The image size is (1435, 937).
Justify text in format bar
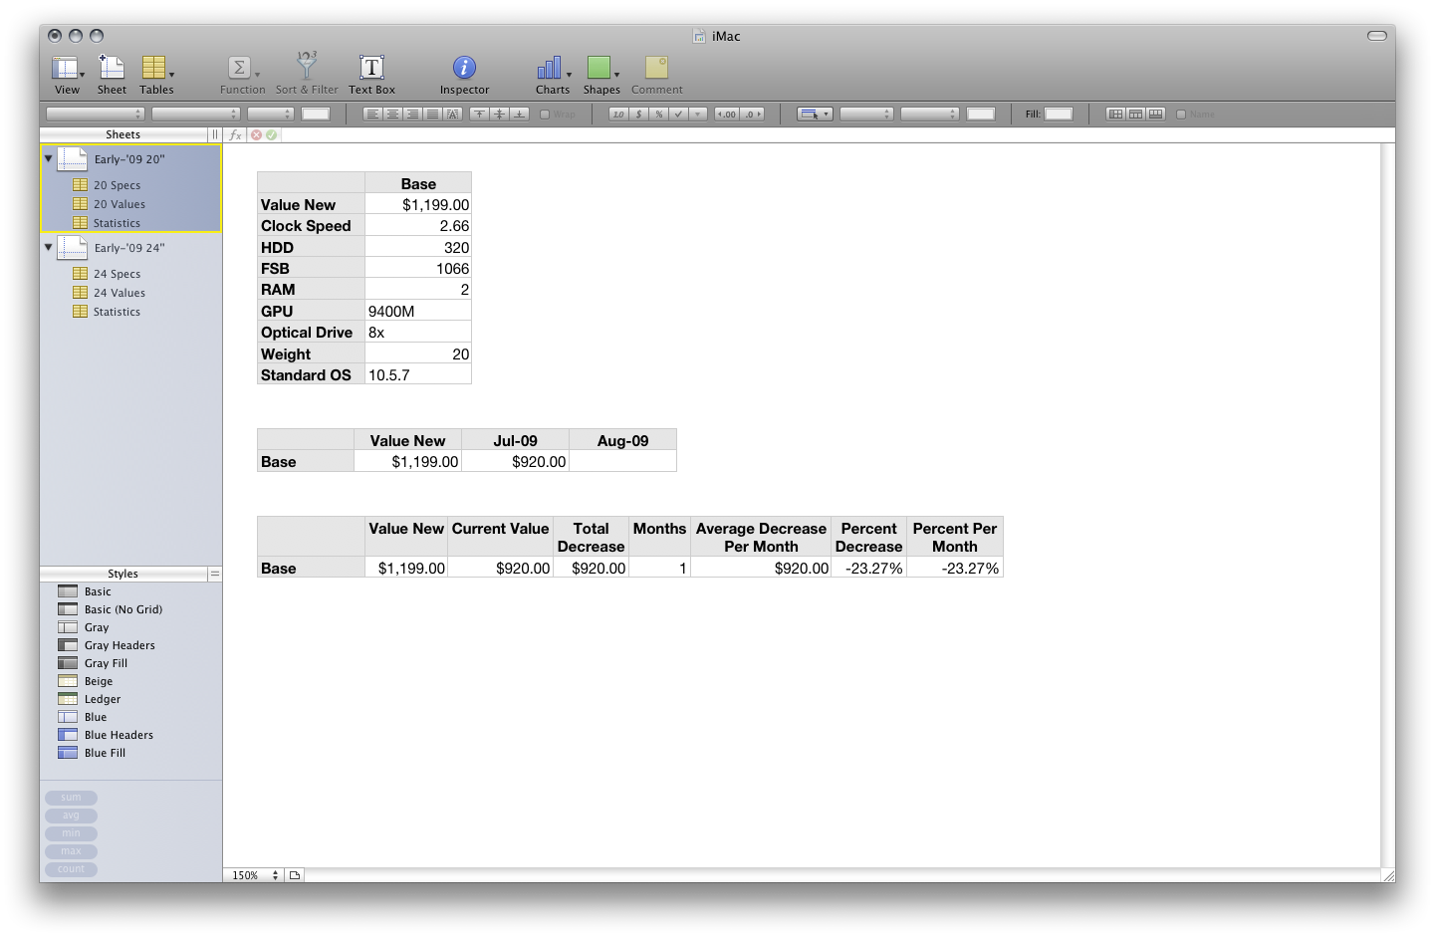click(x=432, y=114)
